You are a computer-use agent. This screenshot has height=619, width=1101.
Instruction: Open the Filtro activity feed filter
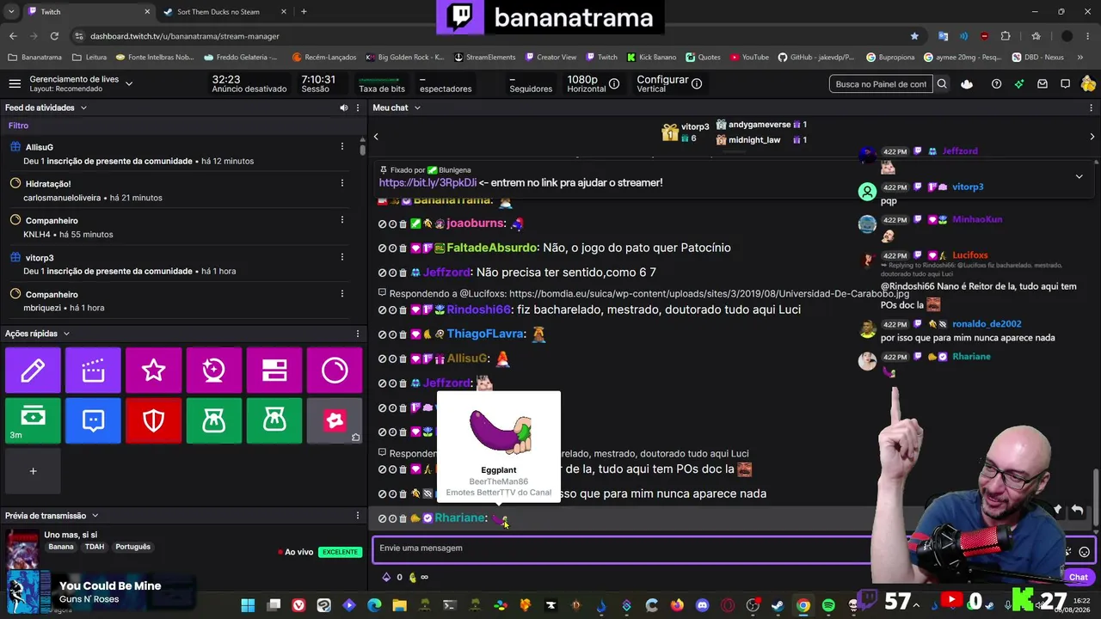coord(18,126)
